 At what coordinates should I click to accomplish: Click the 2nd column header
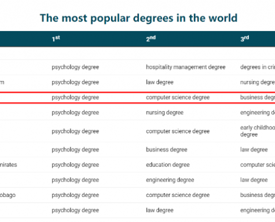pyautogui.click(x=151, y=38)
